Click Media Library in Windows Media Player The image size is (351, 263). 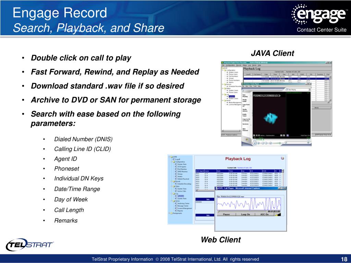point(245,110)
